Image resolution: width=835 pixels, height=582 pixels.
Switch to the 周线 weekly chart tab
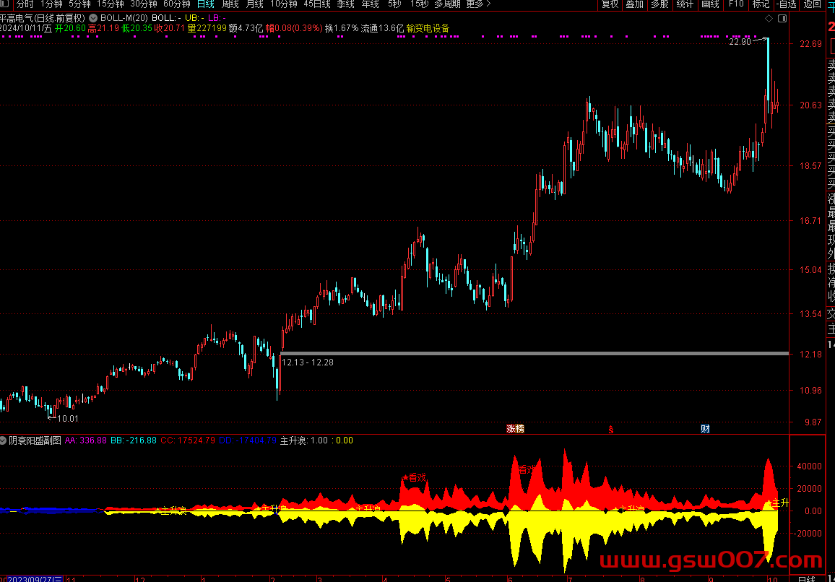click(x=230, y=4)
